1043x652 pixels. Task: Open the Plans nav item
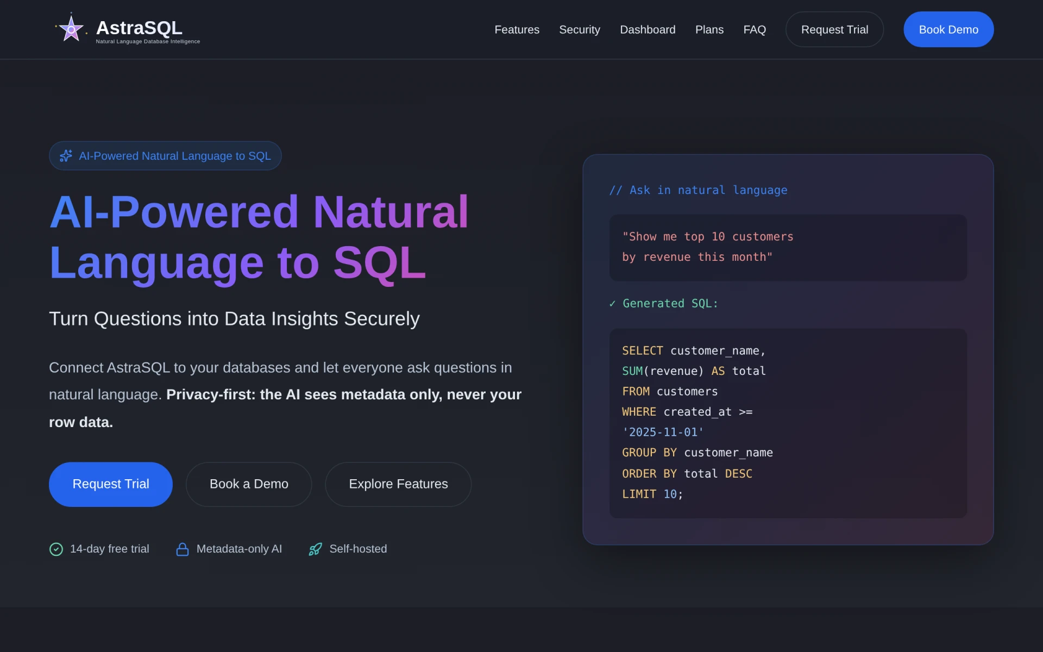(x=709, y=29)
